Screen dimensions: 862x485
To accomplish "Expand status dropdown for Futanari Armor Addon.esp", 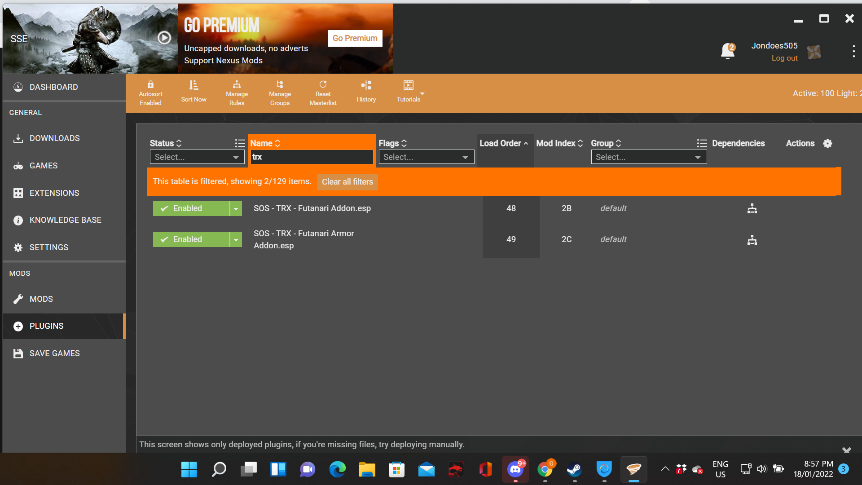I will coord(236,239).
